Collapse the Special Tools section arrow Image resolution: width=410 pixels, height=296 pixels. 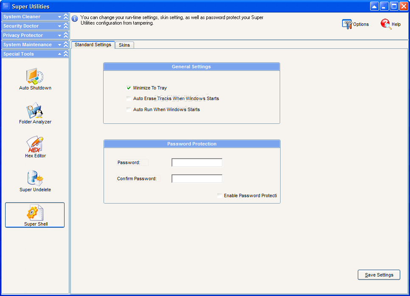coord(59,54)
